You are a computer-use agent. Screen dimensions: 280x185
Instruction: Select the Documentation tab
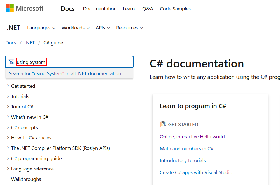[100, 9]
